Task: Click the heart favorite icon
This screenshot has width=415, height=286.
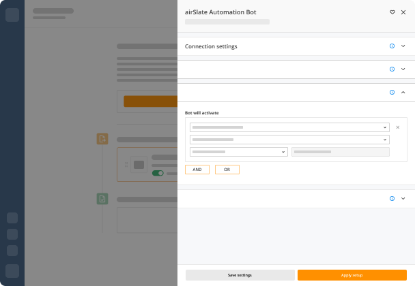Action: pos(392,12)
